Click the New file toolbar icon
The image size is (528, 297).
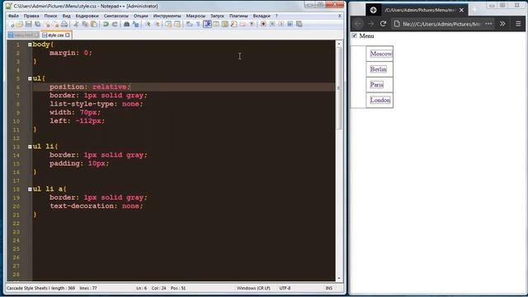(x=11, y=24)
